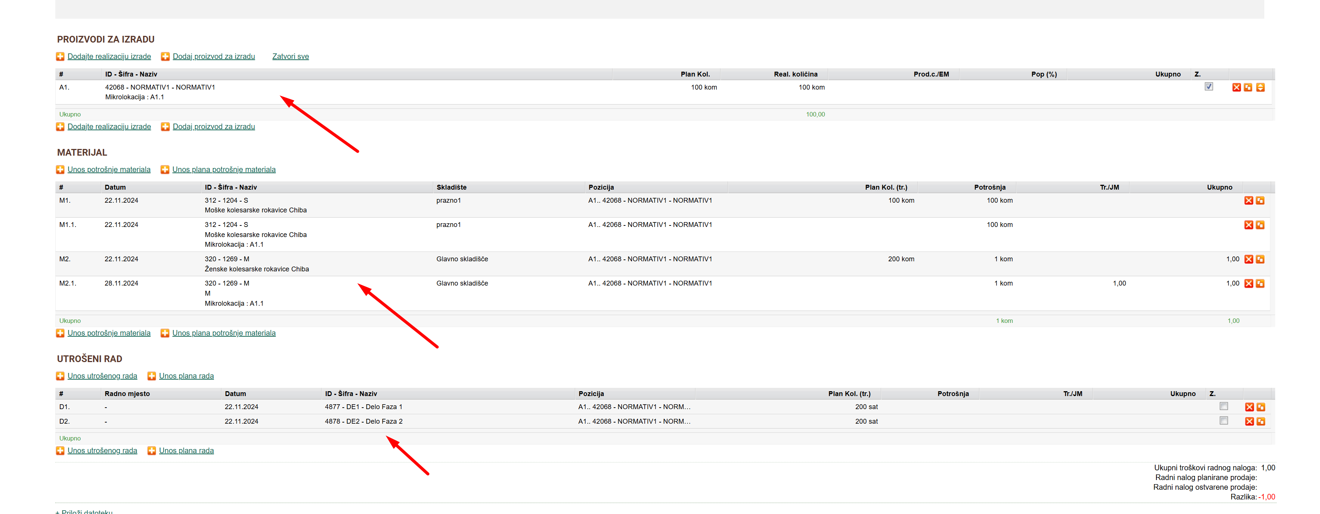This screenshot has width=1320, height=514.
Task: Click the up-down arrows icon on row A1
Action: point(1260,88)
